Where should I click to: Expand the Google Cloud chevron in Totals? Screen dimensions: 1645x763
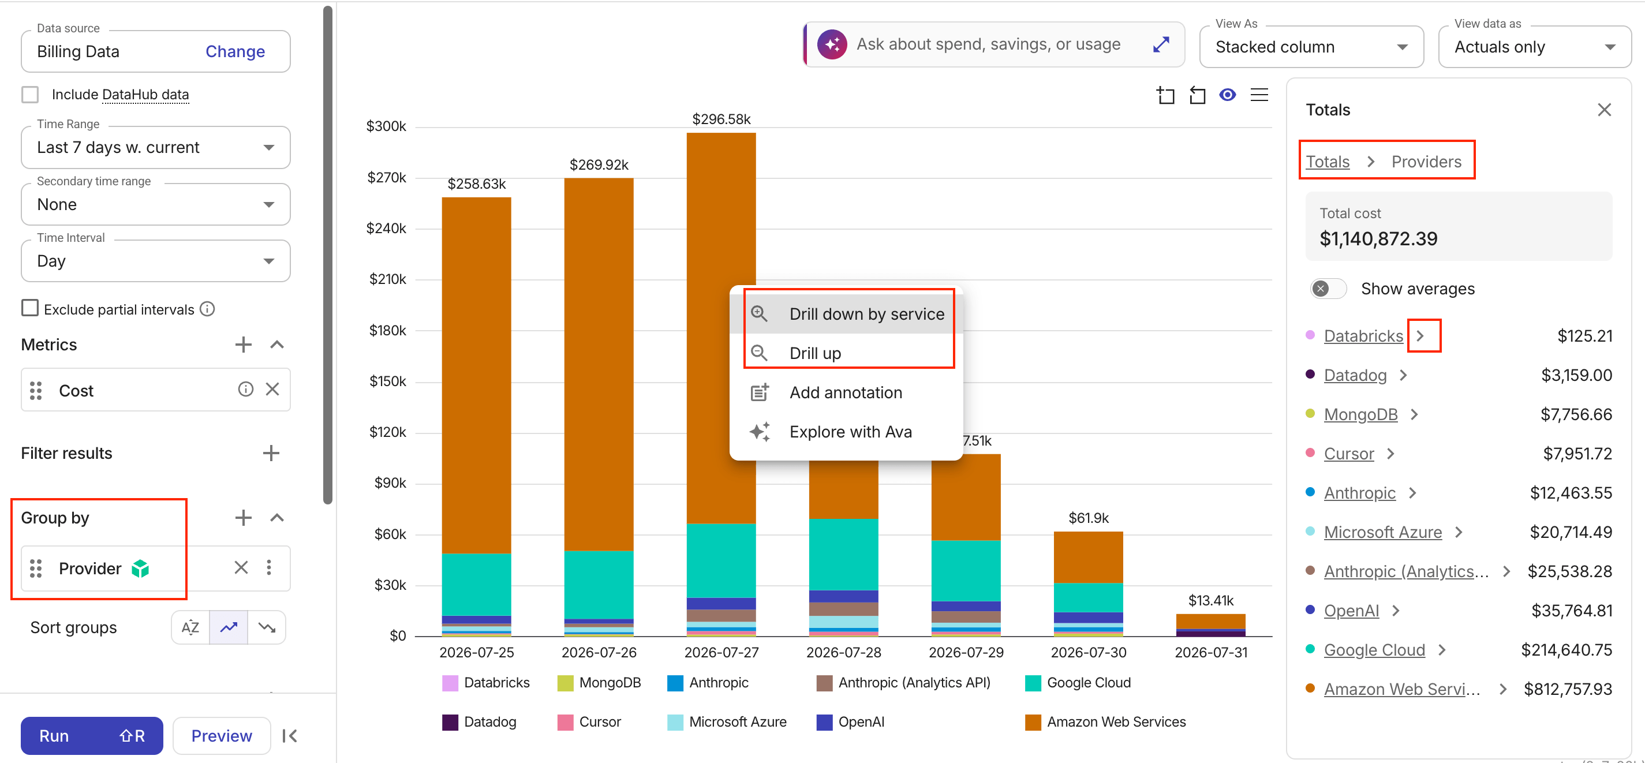[1442, 650]
